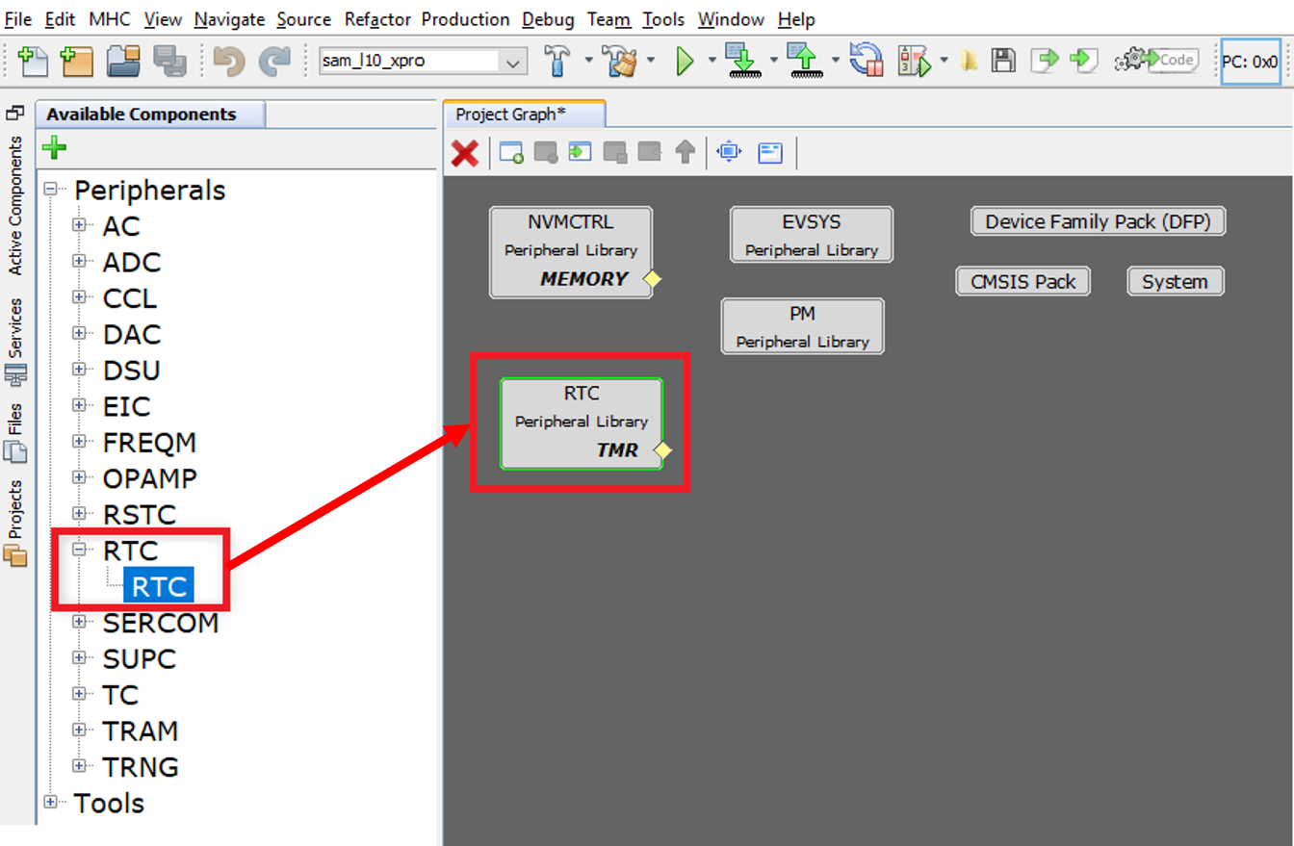Viewport: 1294px width, 846px height.
Task: Click the New File toolbar icon
Action: (33, 61)
